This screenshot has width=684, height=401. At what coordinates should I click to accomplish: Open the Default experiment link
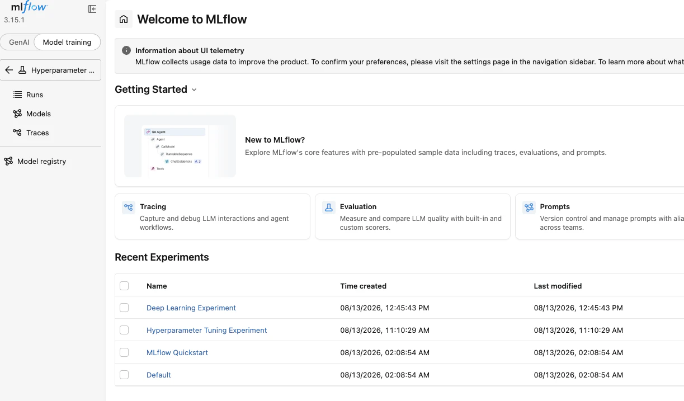point(159,375)
